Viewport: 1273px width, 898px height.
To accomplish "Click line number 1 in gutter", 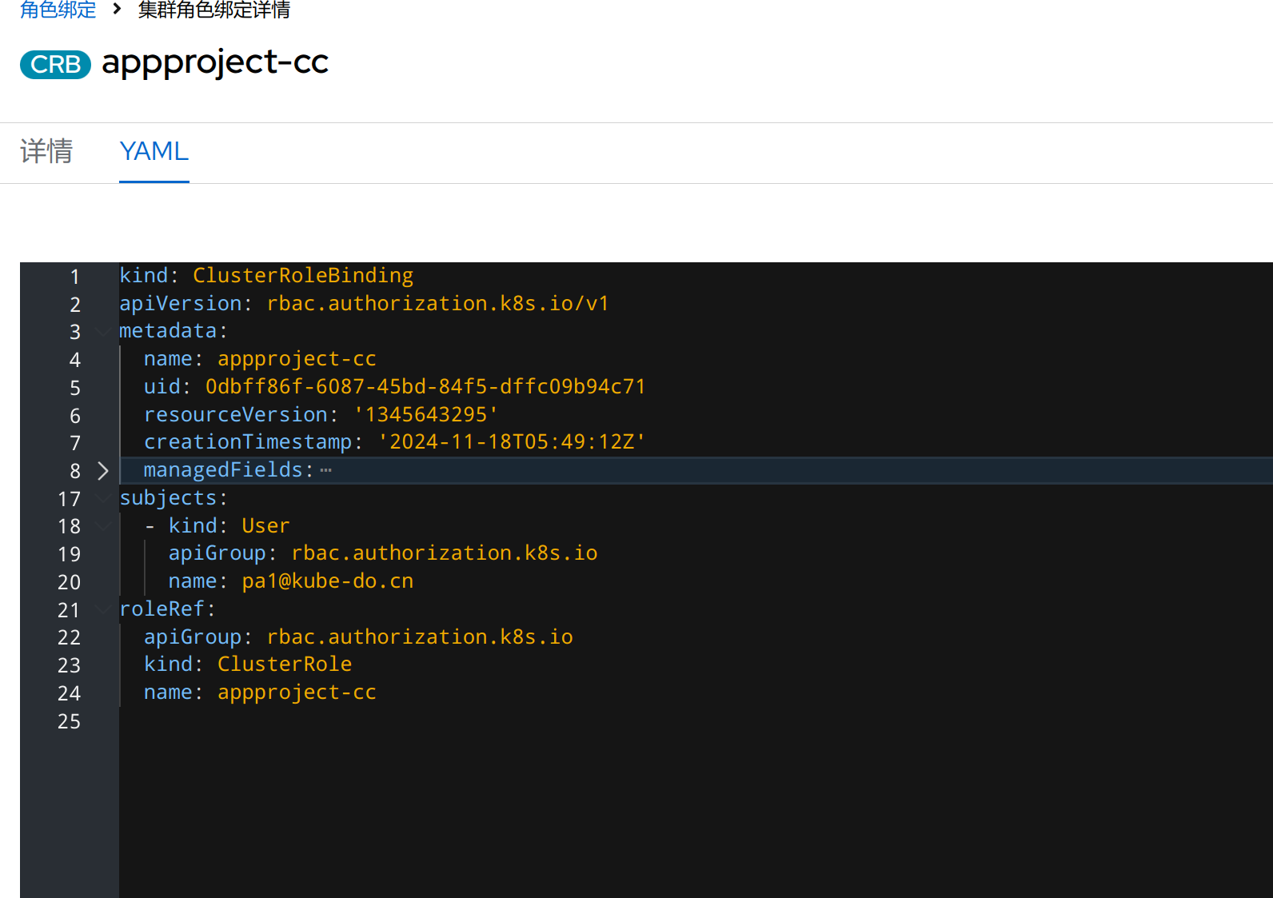I will click(74, 277).
